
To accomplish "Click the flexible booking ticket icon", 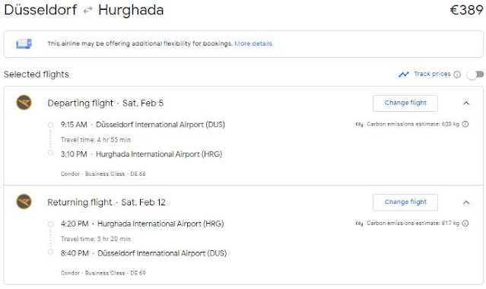I will tap(24, 43).
